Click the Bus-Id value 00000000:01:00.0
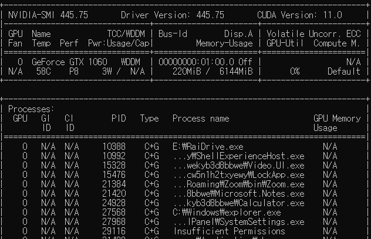The height and width of the screenshot is (239, 371). tap(196, 62)
